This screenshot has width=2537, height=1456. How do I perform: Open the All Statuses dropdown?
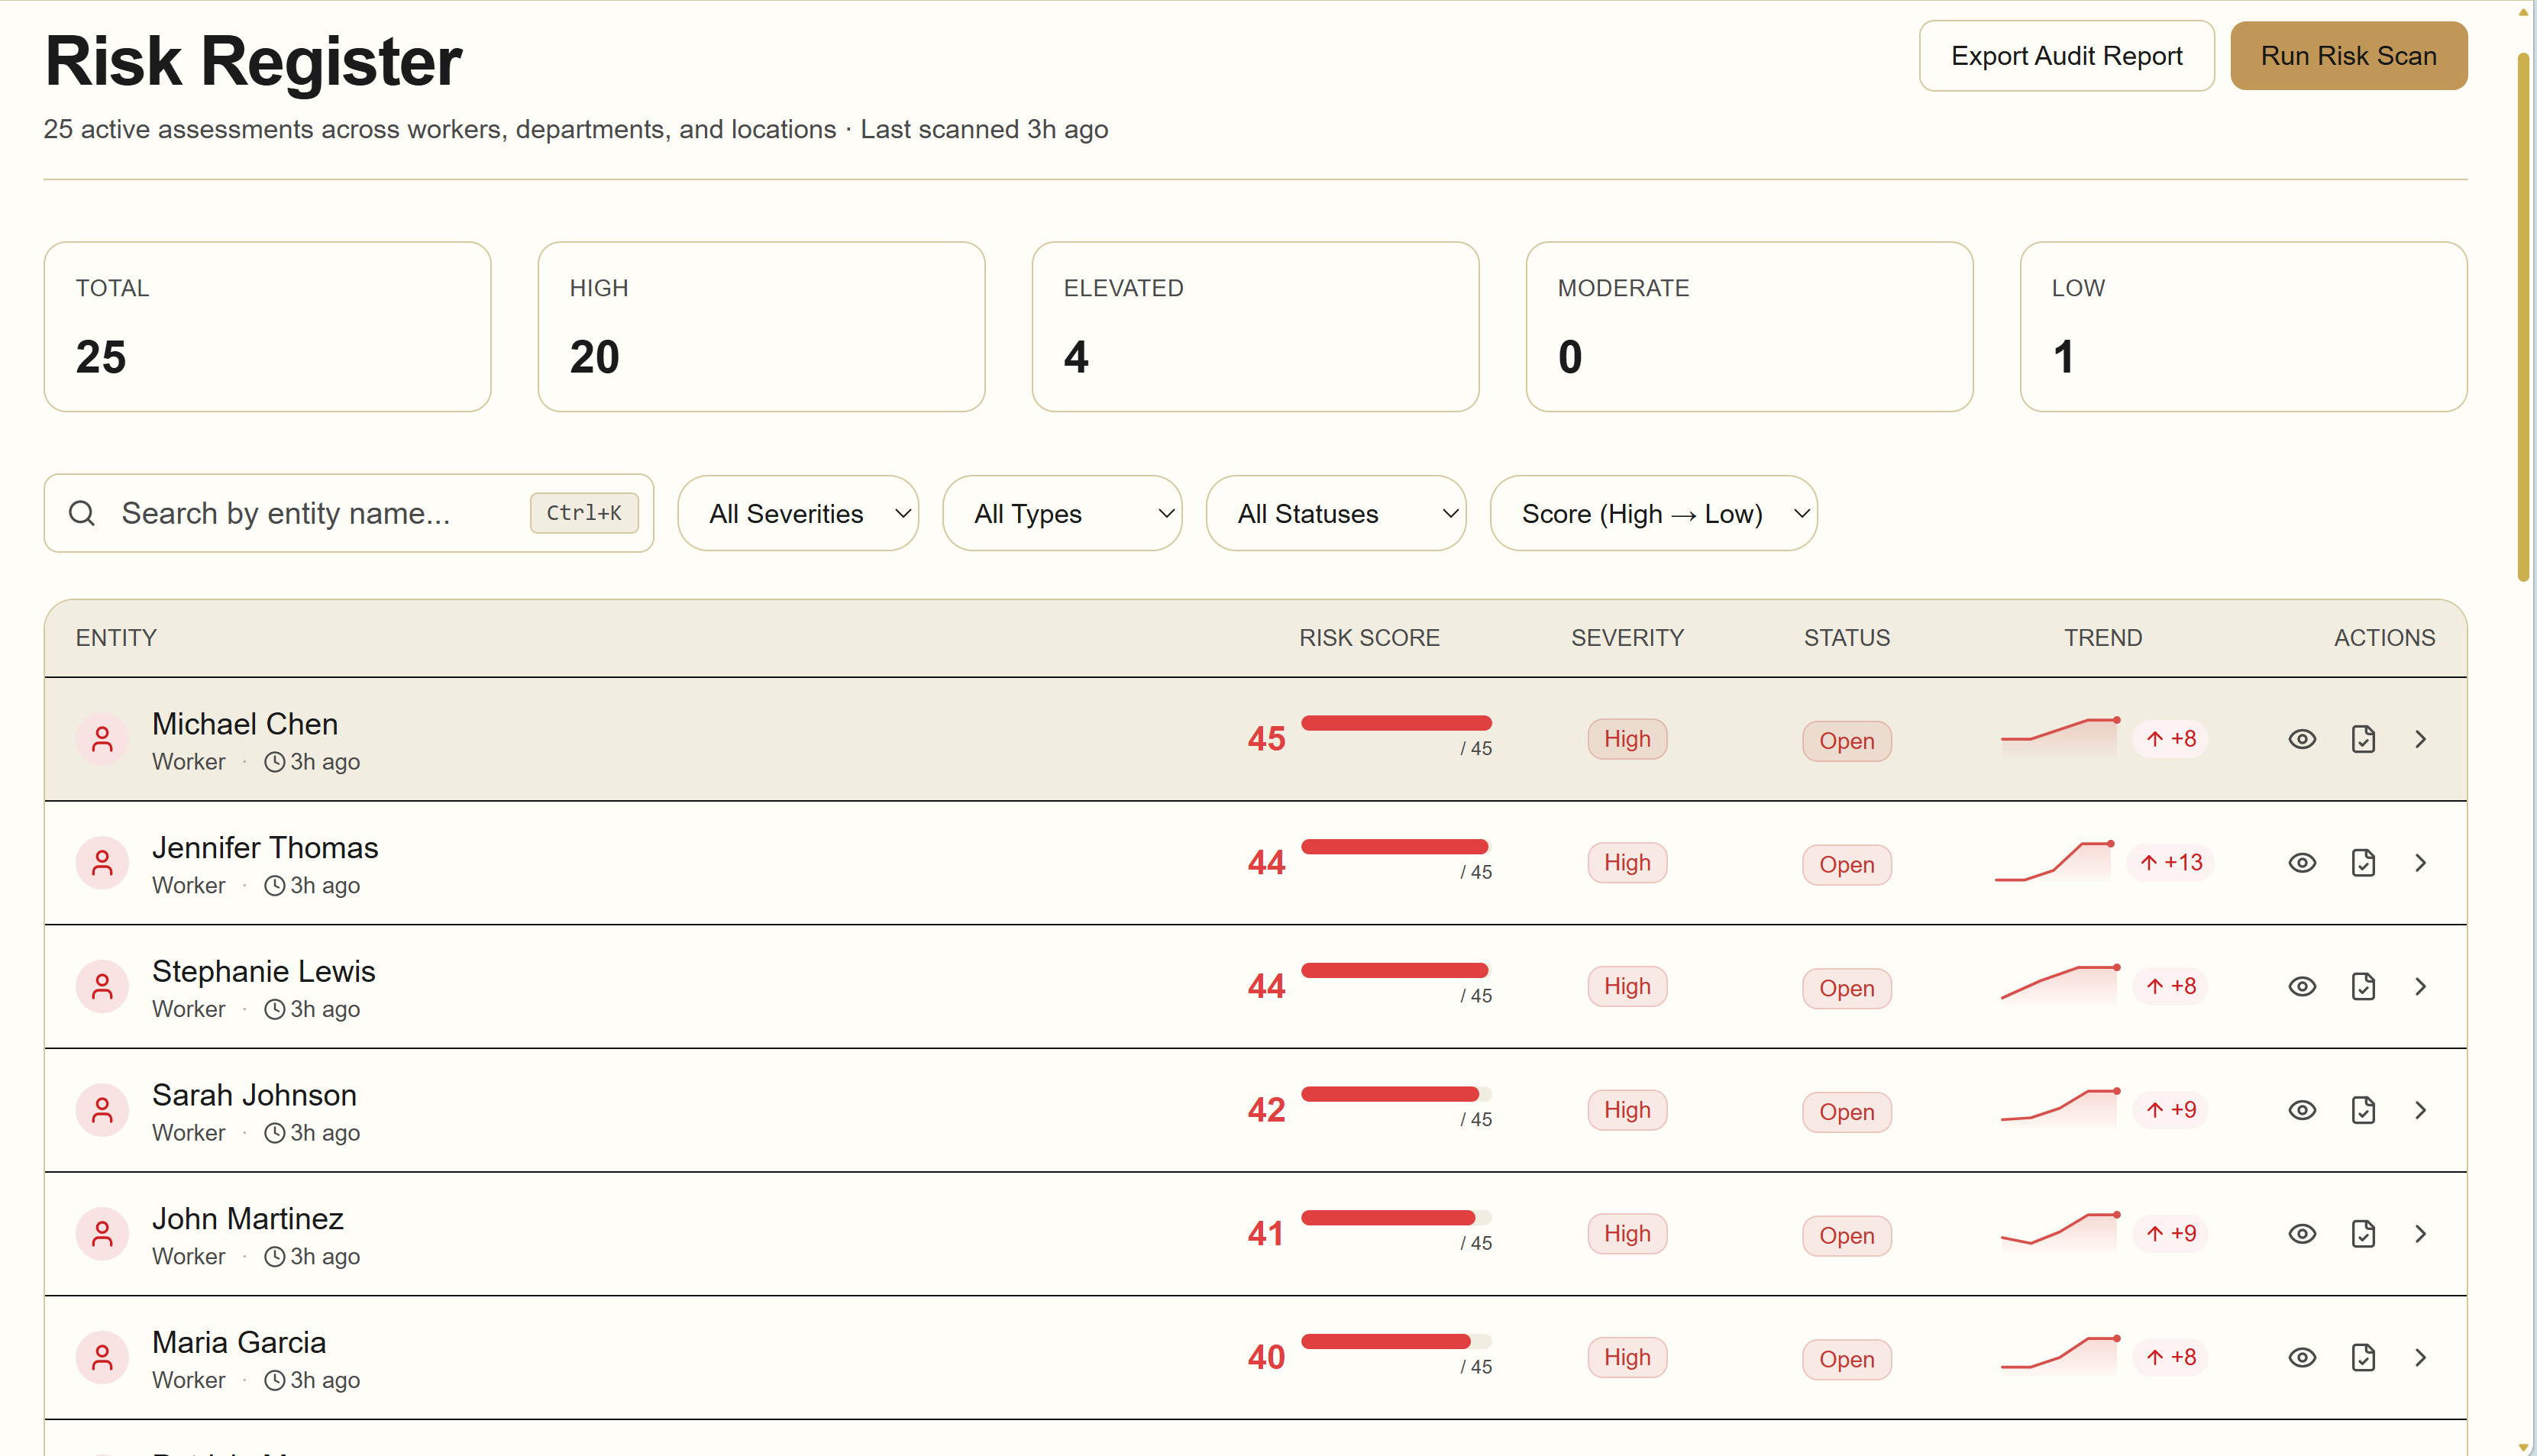pos(1336,513)
